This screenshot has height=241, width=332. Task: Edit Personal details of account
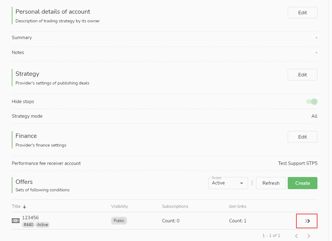pos(302,13)
